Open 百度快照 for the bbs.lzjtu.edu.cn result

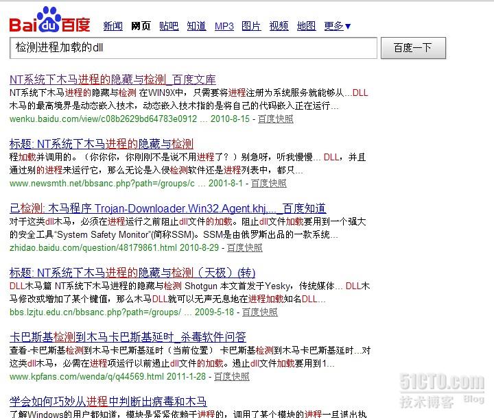click(260, 312)
